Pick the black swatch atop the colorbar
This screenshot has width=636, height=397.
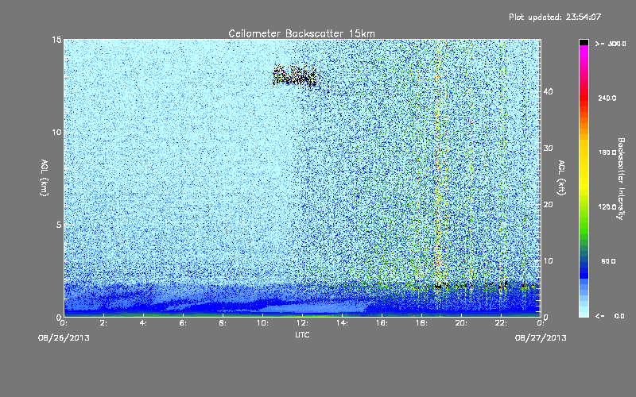pos(584,42)
